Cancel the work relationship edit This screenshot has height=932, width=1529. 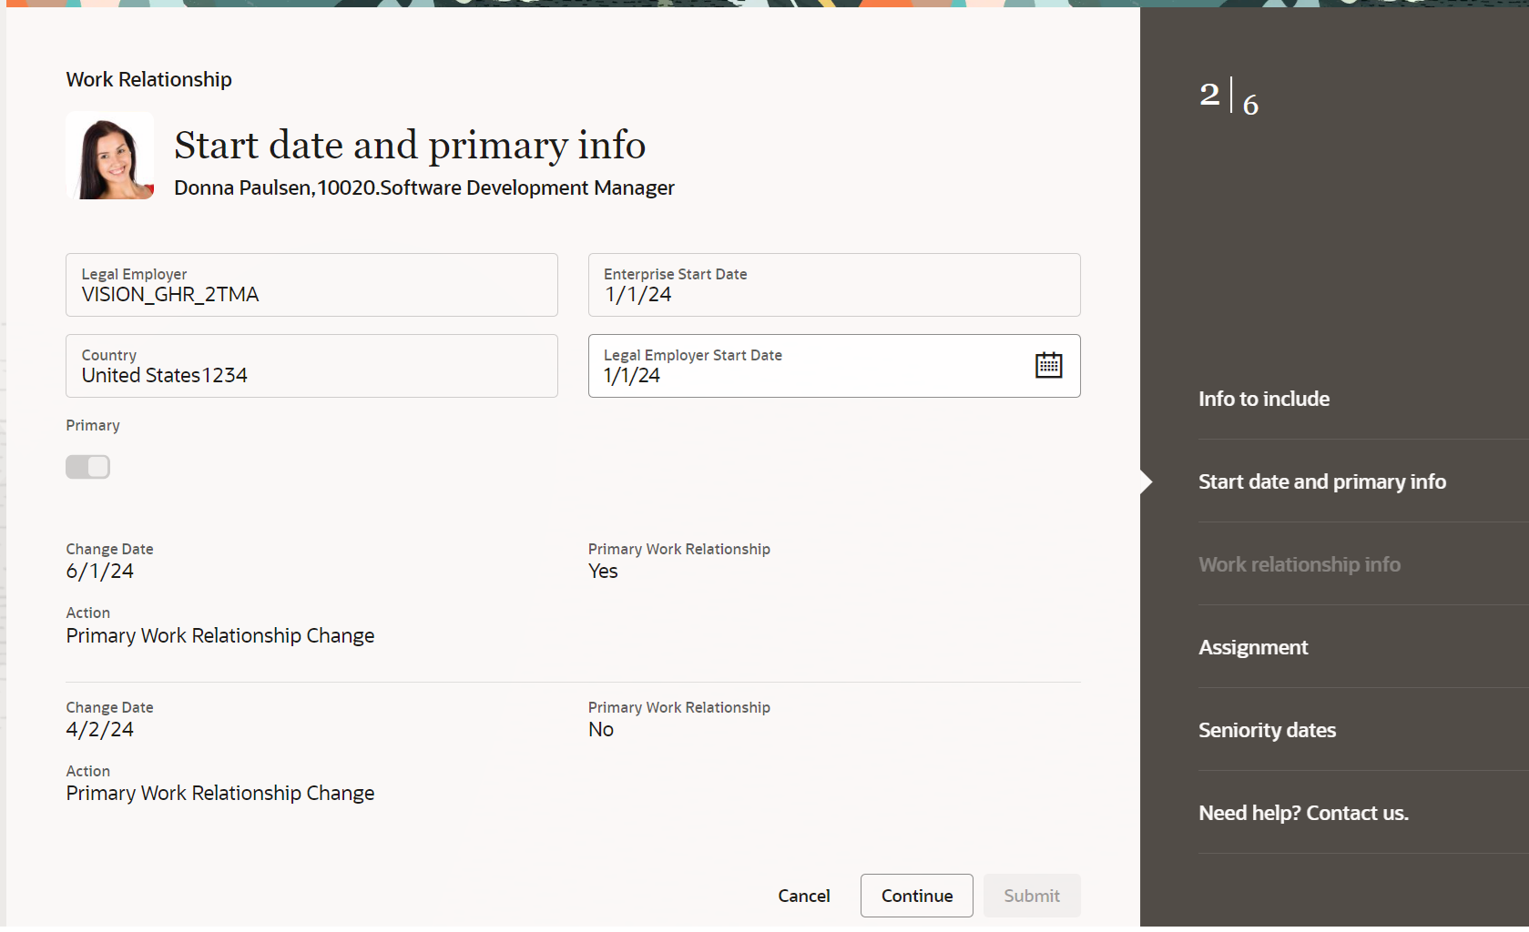[x=803, y=896]
